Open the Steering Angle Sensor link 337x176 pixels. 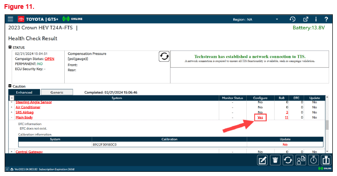(x=34, y=102)
